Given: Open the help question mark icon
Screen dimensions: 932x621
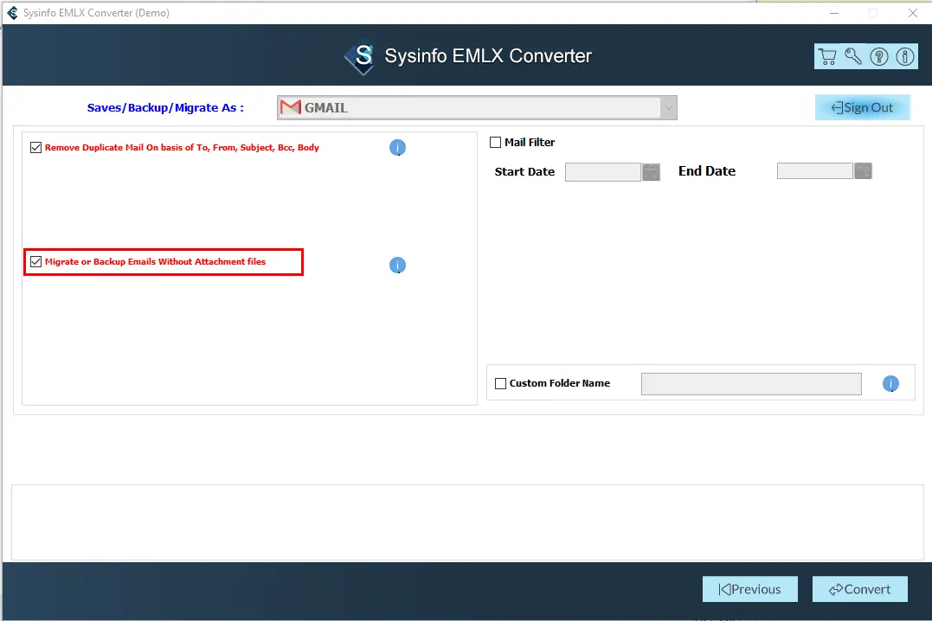Looking at the screenshot, I should click(x=879, y=56).
